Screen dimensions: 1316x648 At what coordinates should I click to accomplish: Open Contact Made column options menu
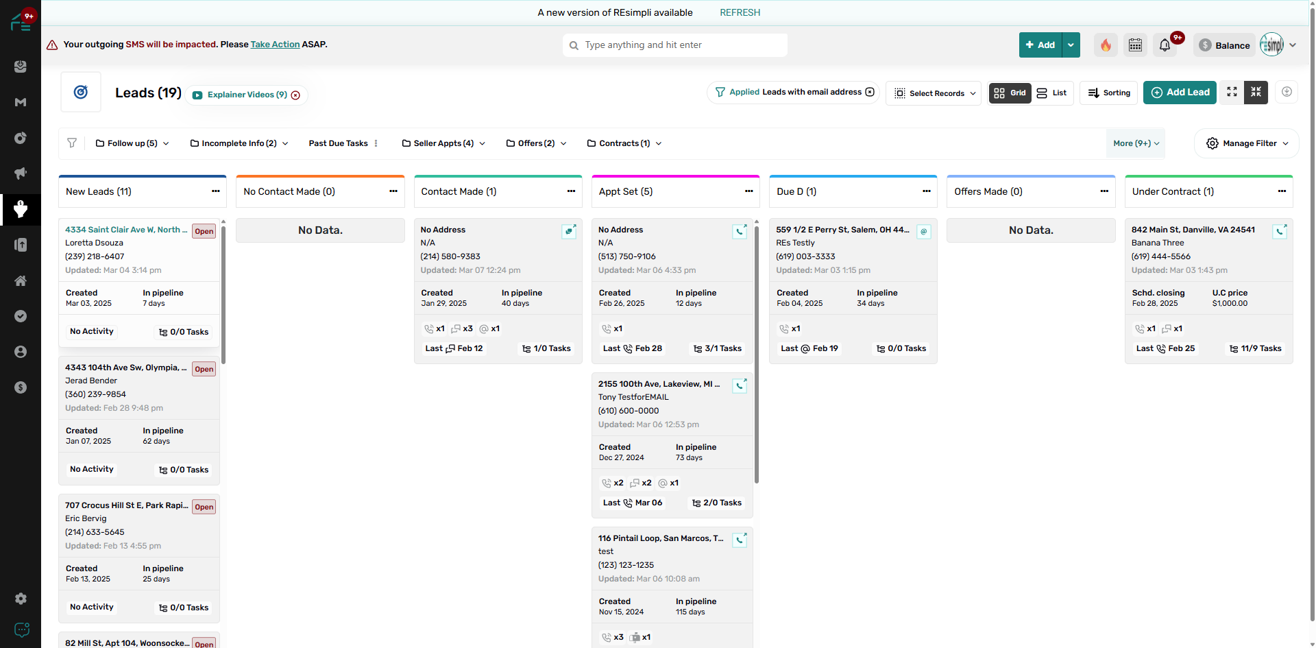pyautogui.click(x=571, y=191)
